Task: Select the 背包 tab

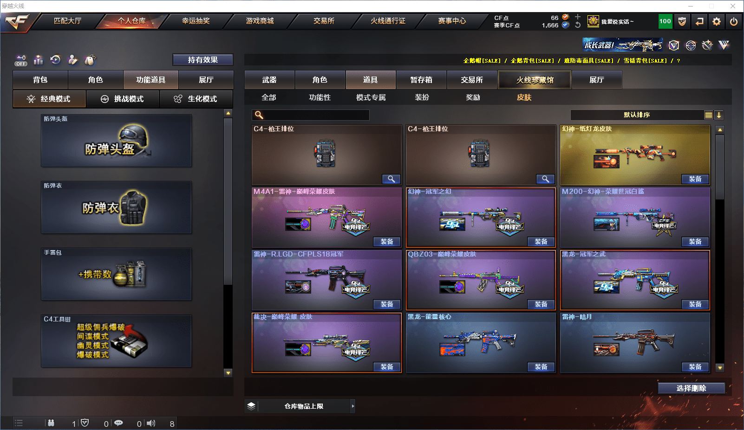Action: click(x=40, y=80)
